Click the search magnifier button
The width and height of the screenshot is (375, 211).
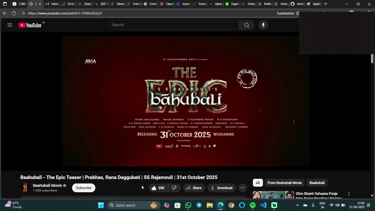pos(247,25)
